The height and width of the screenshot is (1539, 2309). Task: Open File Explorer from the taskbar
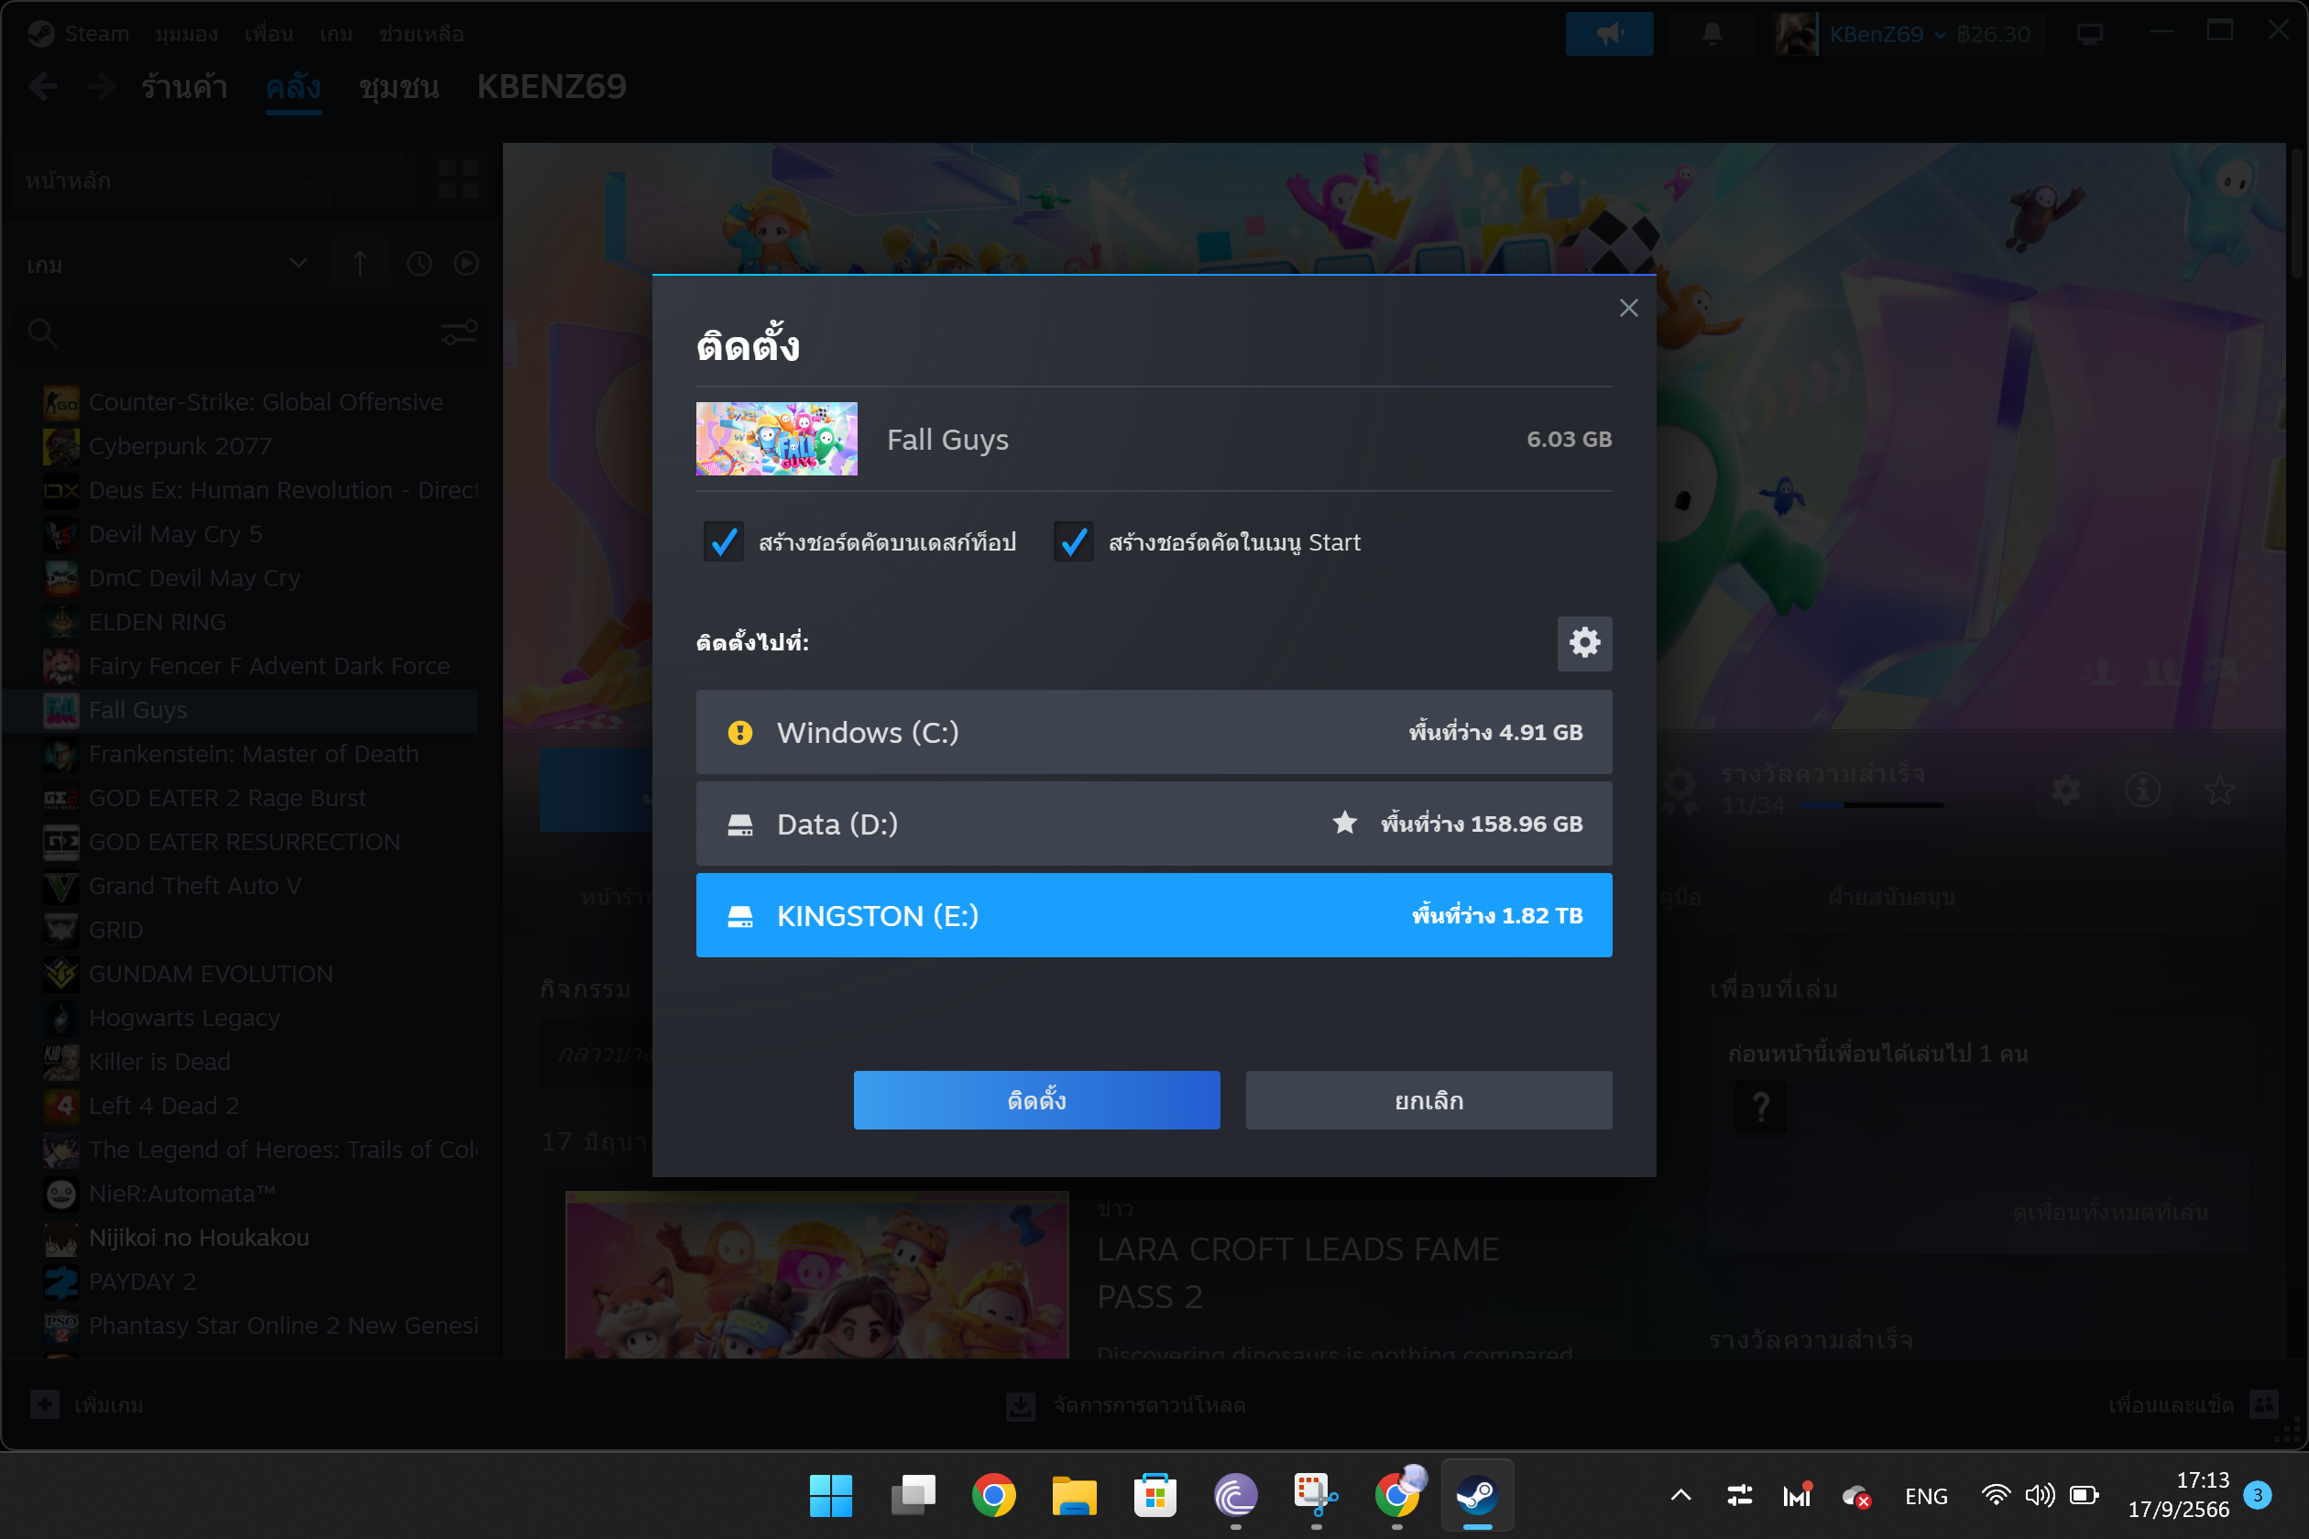(1074, 1496)
